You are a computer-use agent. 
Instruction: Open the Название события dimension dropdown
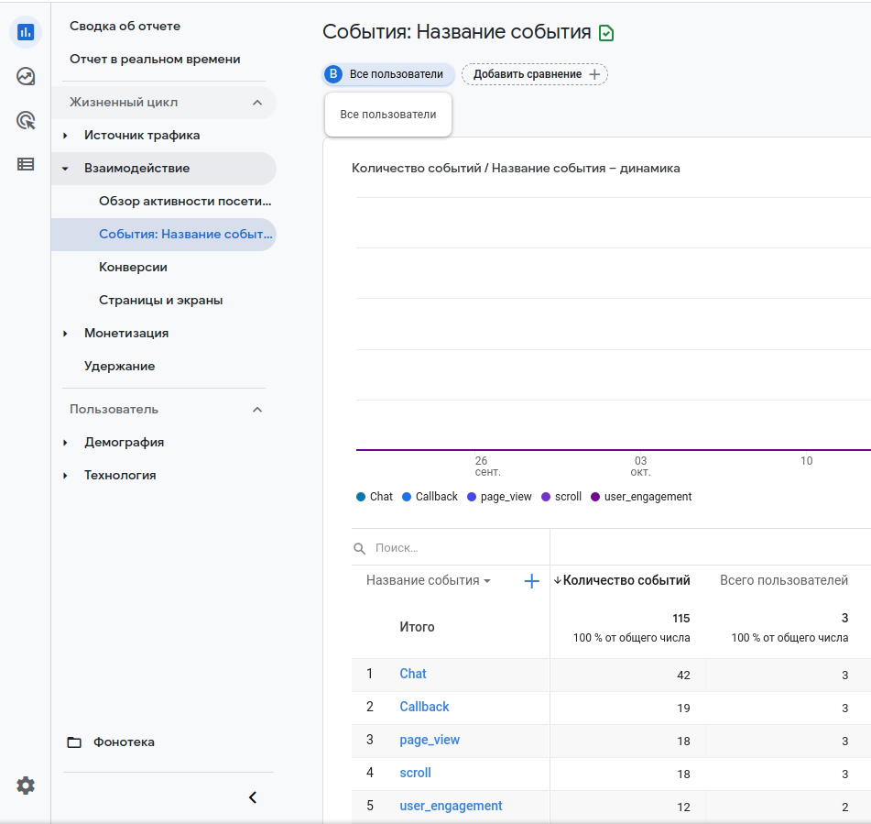tap(428, 581)
